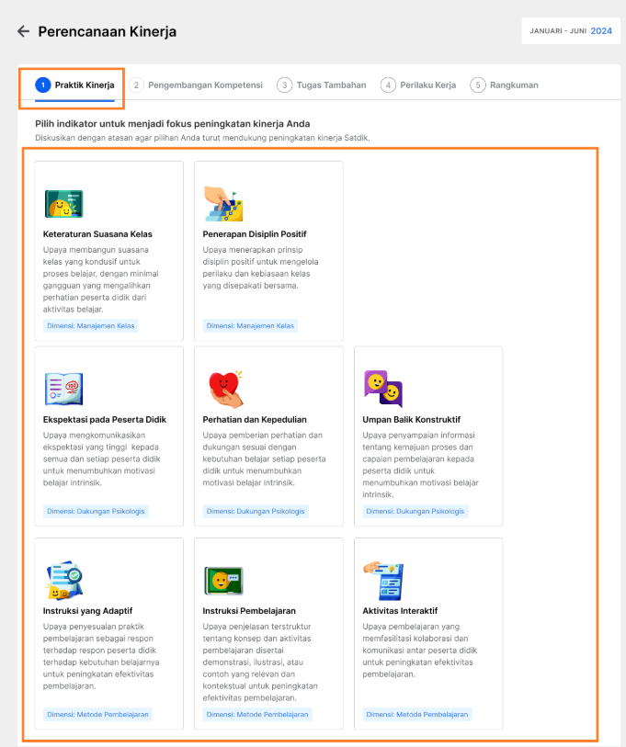Click the Aktivitas Interaktif screen icon
The height and width of the screenshot is (747, 626).
coord(384,581)
